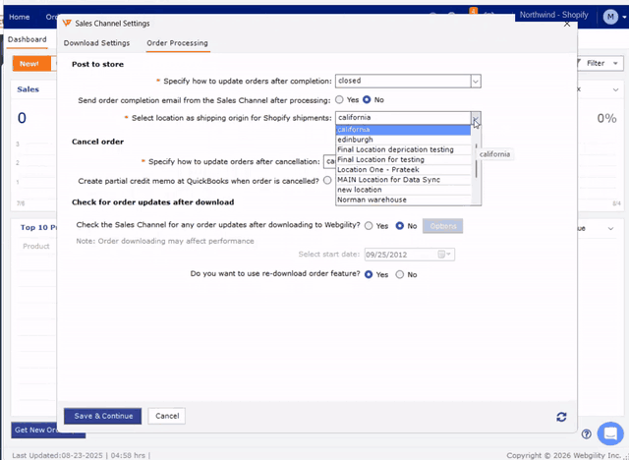Choose Final Location deprication testing option
The image size is (629, 460).
click(x=403, y=149)
